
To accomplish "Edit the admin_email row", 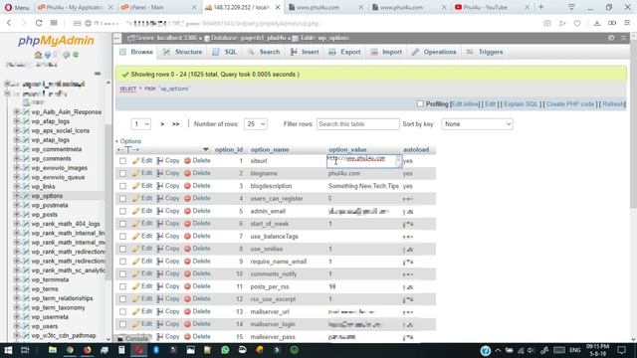I will pos(141,211).
